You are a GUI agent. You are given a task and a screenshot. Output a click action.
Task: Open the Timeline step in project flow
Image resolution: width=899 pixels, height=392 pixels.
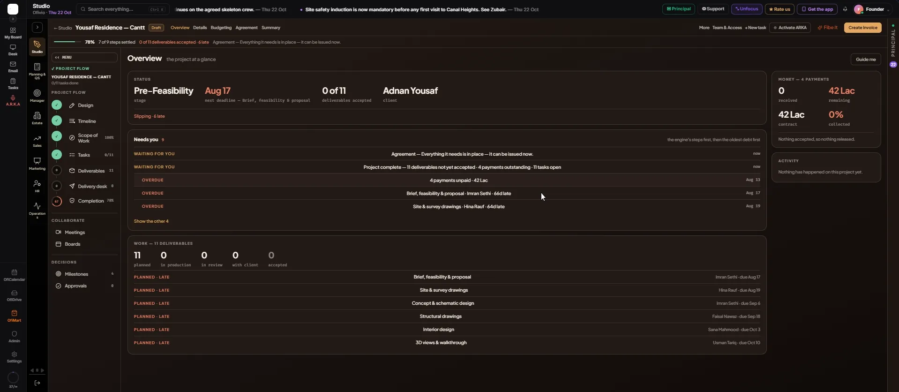tap(87, 121)
